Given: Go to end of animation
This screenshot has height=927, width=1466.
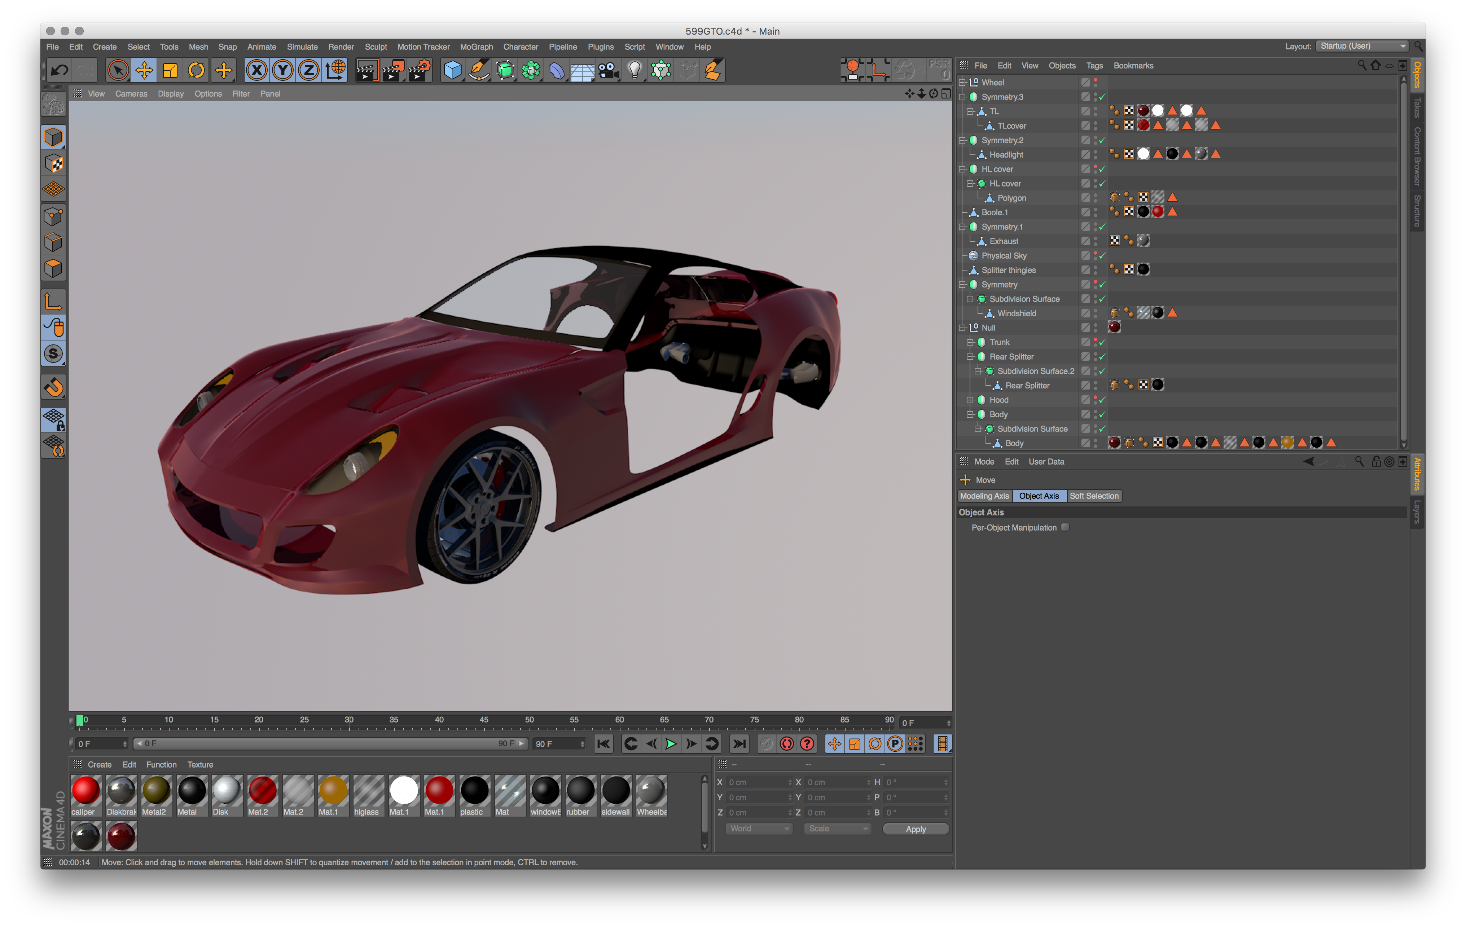Looking at the screenshot, I should point(739,744).
